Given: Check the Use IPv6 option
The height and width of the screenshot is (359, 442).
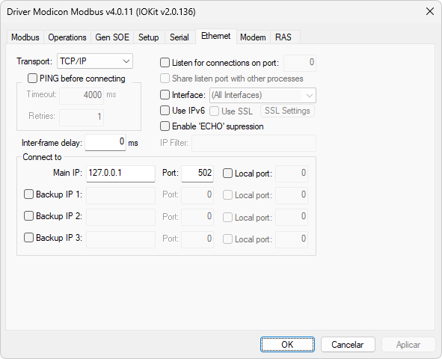Looking at the screenshot, I should tap(165, 111).
